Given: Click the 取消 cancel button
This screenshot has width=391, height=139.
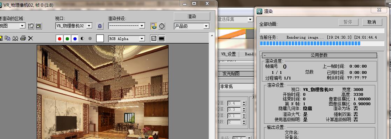Looking at the screenshot, I should [x=372, y=22].
